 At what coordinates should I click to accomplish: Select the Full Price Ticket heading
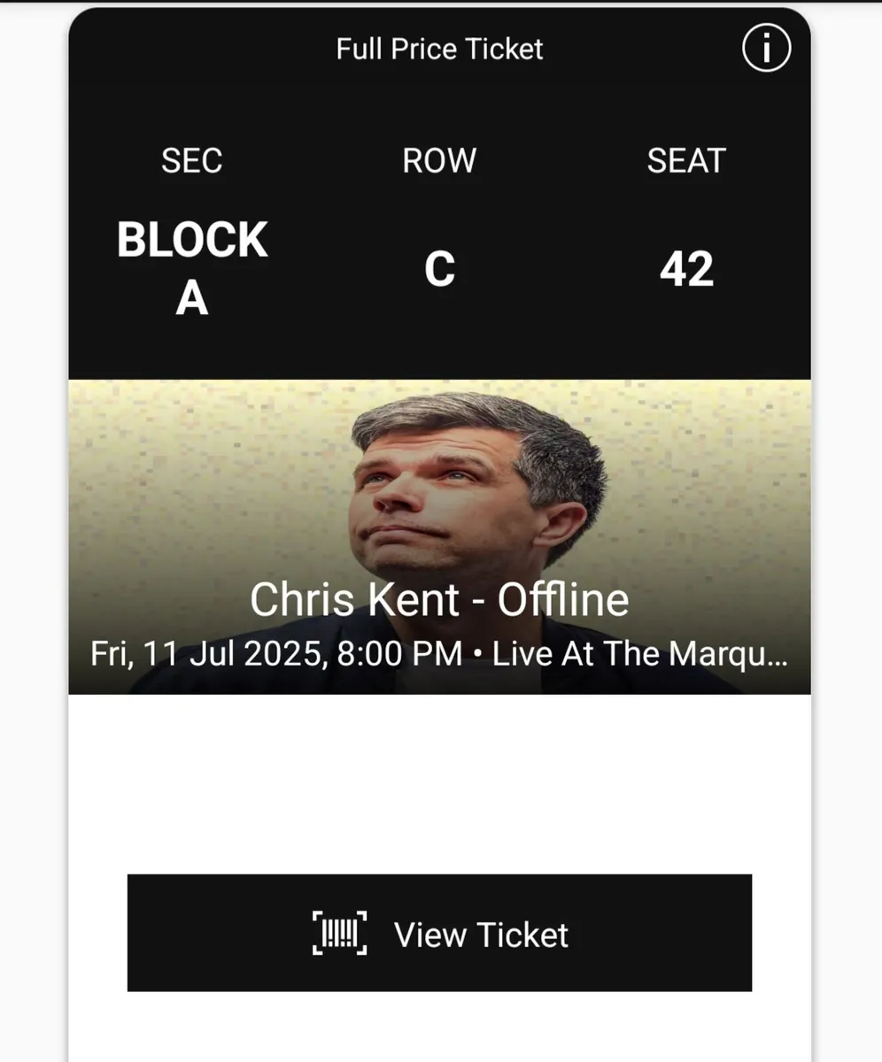[439, 49]
